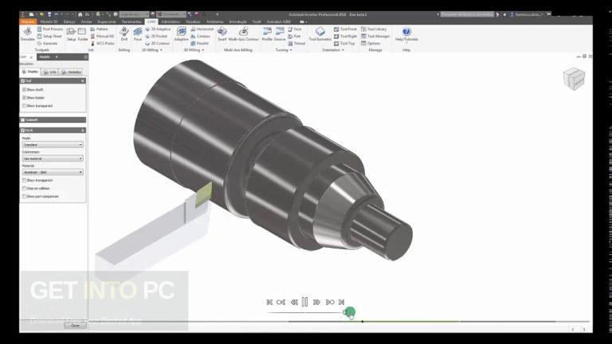Click the Simulate icon in the ribbon
Screen dimensions: 612x344
[x=27, y=32]
